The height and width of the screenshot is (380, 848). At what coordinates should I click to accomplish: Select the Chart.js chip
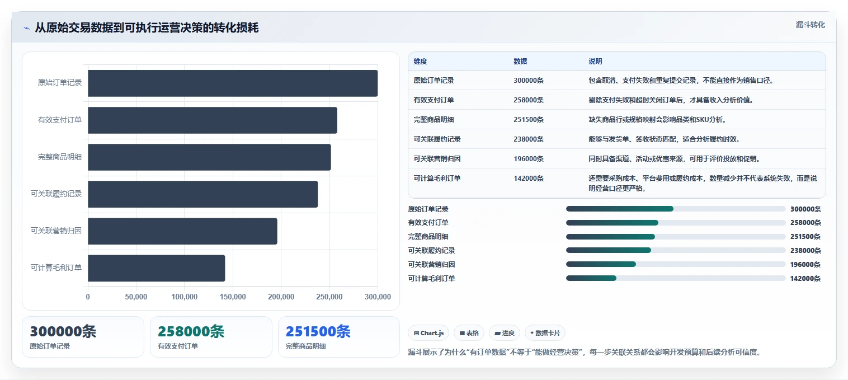click(429, 333)
